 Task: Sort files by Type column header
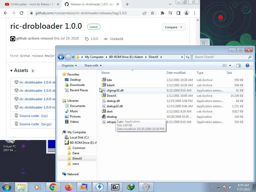click(210, 73)
